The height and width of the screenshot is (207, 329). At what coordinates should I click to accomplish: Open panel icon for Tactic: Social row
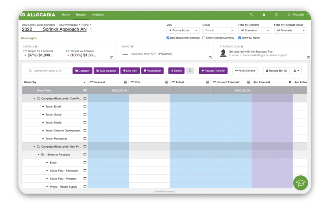pyautogui.click(x=85, y=114)
